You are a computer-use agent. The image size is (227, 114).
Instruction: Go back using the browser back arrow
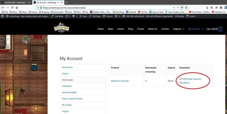click(x=3, y=8)
